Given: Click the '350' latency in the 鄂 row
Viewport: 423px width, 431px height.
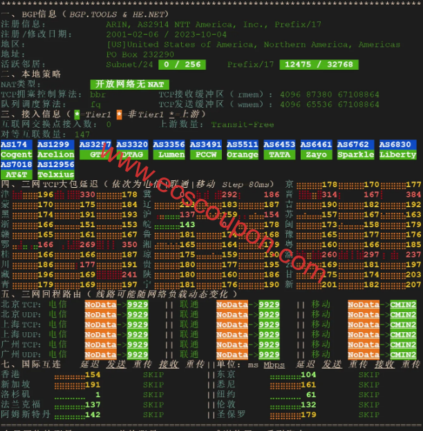Looking at the screenshot, I should (x=129, y=245).
